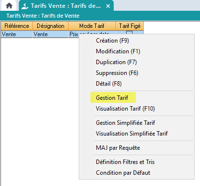Close the Tarifs Vente tab
200x186 pixels.
pyautogui.click(x=108, y=6)
